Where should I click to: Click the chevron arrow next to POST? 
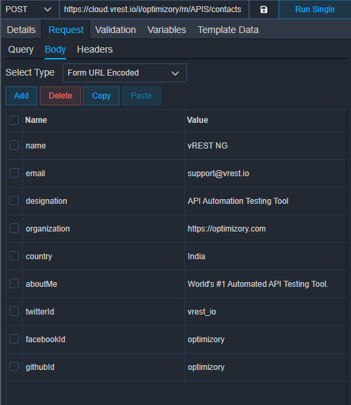[x=47, y=9]
